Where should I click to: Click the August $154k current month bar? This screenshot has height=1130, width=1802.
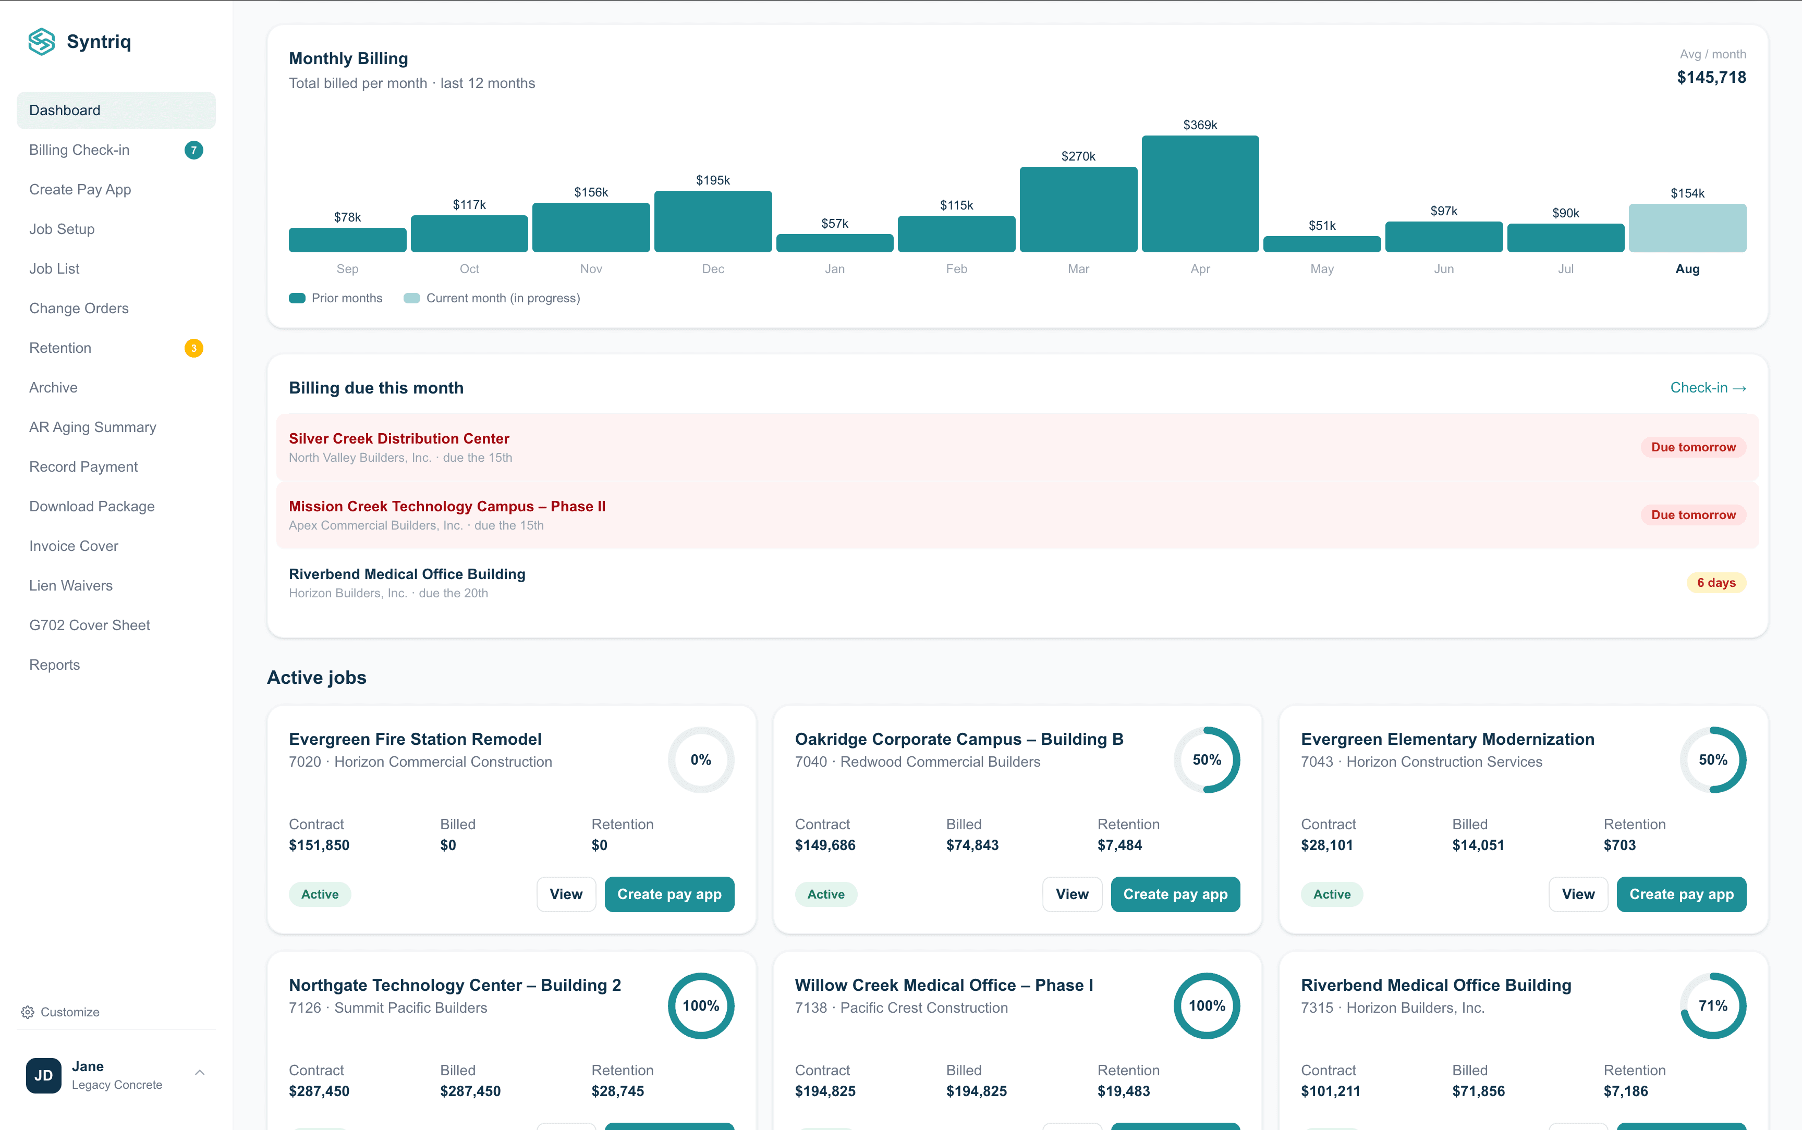pos(1687,228)
